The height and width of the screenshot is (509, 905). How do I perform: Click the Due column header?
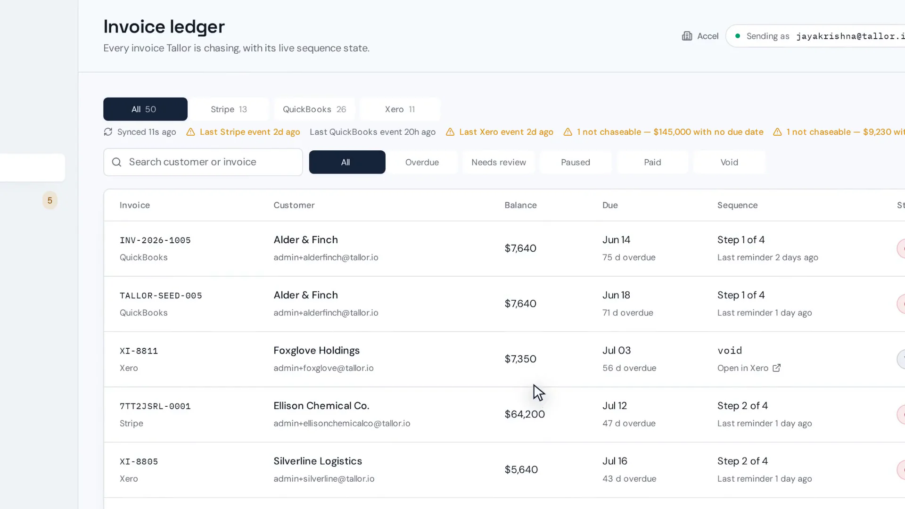pos(610,205)
